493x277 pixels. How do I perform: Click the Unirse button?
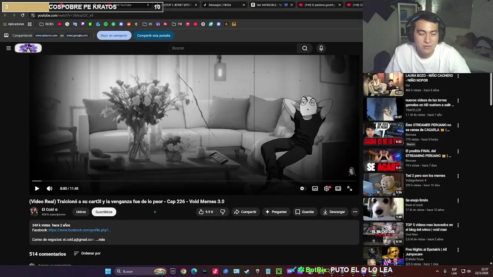pyautogui.click(x=81, y=212)
